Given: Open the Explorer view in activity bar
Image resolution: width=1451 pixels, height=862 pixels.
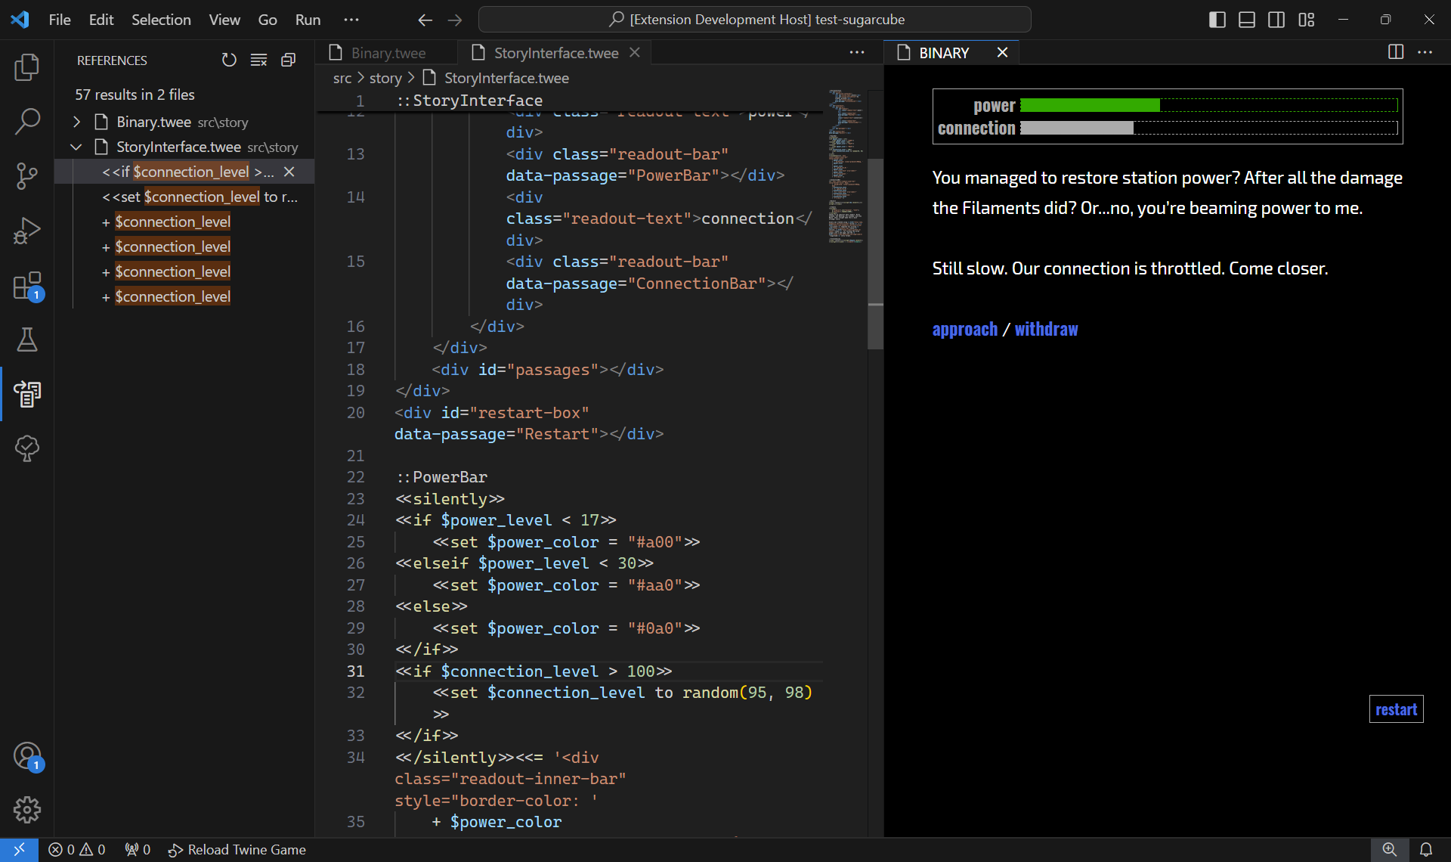Looking at the screenshot, I should (x=26, y=67).
